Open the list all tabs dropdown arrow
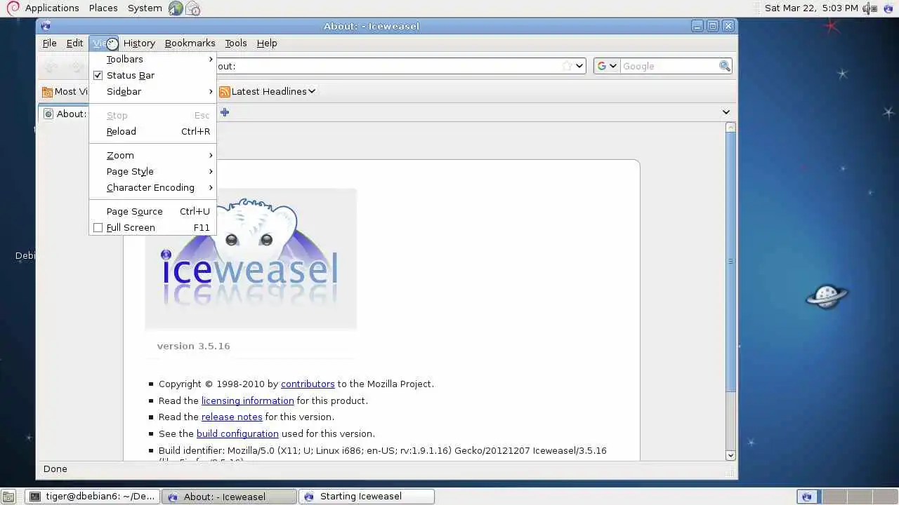The image size is (899, 505). (726, 112)
